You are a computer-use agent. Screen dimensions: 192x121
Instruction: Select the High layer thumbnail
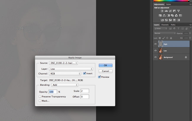(x=160, y=44)
